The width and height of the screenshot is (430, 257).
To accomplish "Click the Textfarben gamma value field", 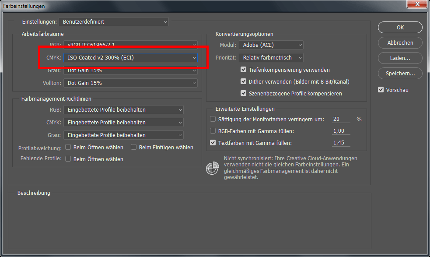I will point(341,143).
